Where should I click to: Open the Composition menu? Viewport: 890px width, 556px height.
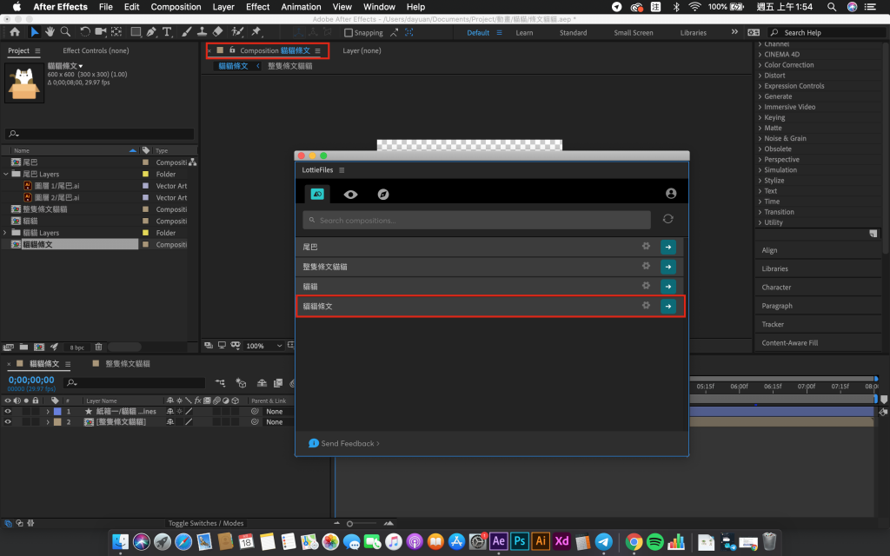tap(176, 7)
